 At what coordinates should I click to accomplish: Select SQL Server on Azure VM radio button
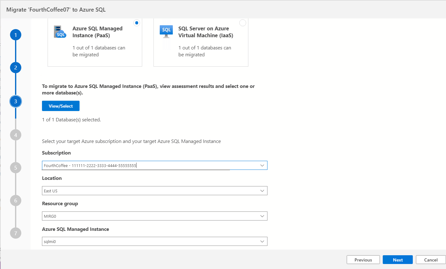coord(243,23)
